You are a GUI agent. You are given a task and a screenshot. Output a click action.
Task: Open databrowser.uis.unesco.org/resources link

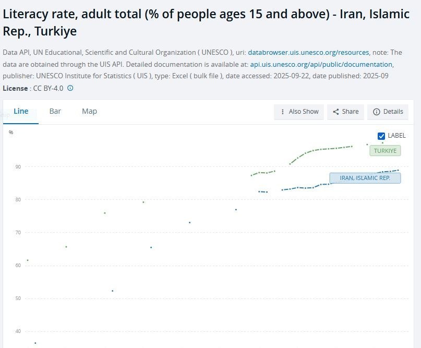(308, 53)
